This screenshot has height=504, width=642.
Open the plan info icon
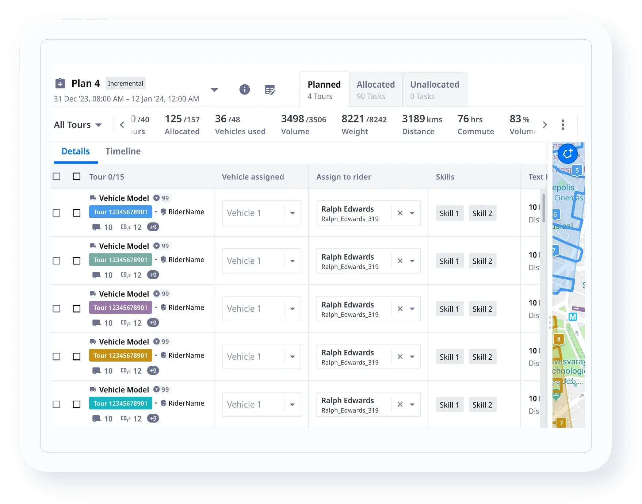point(245,89)
